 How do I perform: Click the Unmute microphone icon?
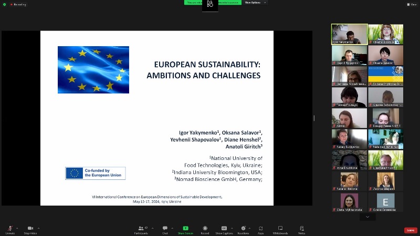10,228
